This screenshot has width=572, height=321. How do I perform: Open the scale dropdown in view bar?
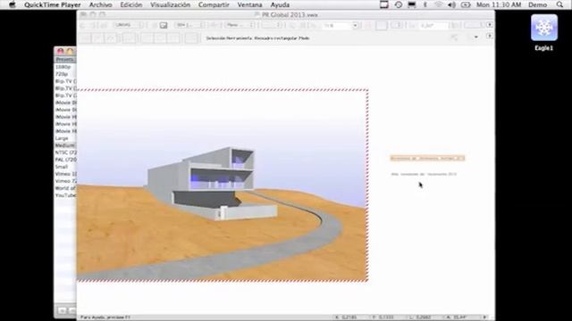point(189,25)
